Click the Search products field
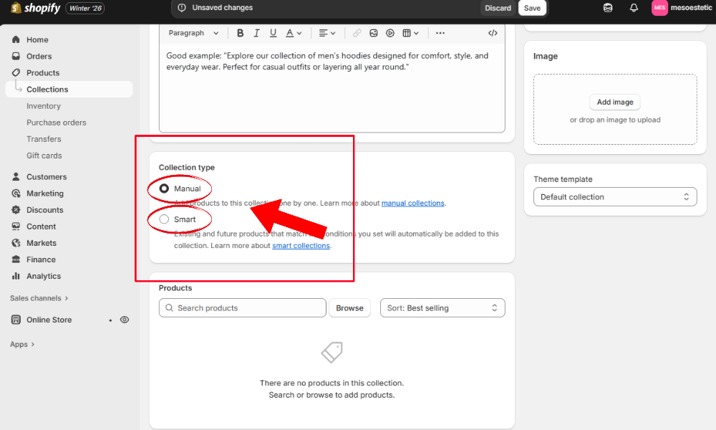716x430 pixels. 243,308
